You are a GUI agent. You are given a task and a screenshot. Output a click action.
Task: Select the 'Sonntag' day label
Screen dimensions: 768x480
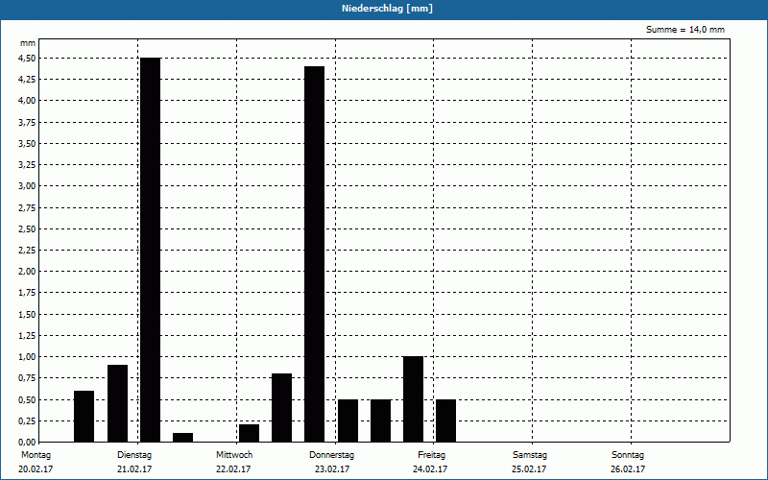[x=628, y=455]
